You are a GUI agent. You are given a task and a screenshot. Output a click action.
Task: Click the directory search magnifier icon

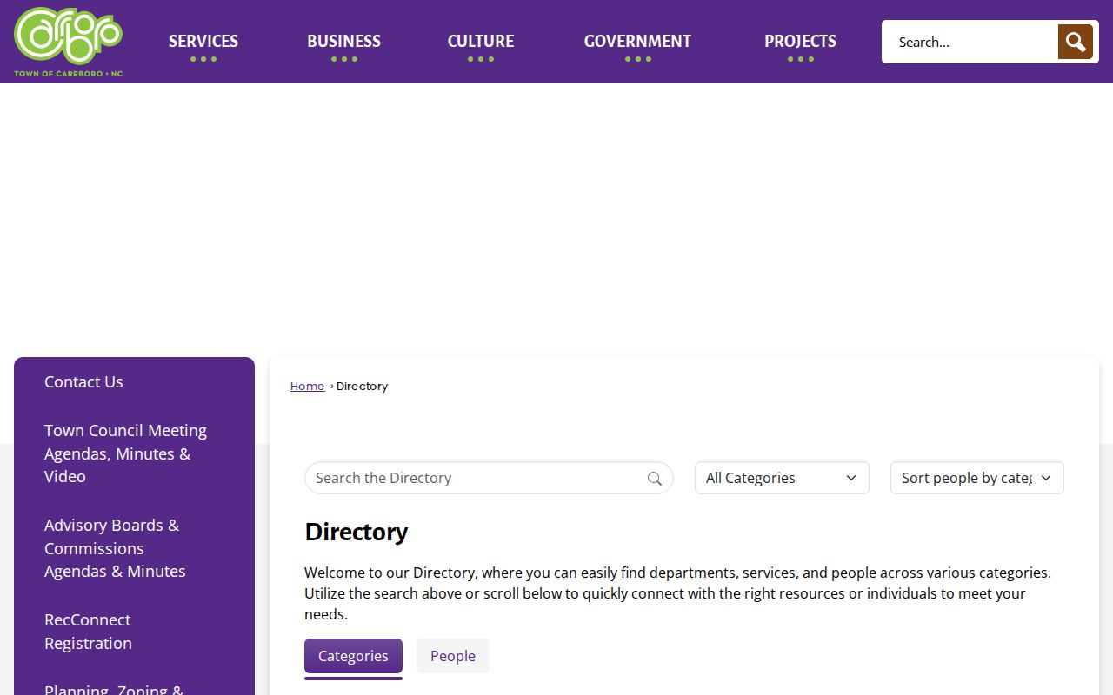pos(655,479)
